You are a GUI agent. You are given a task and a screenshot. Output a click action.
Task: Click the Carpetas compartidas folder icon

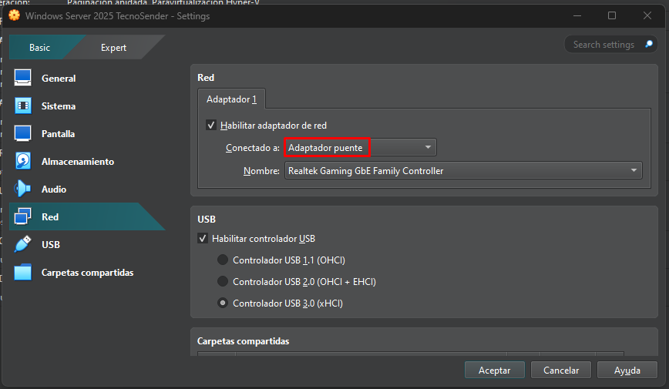click(22, 272)
